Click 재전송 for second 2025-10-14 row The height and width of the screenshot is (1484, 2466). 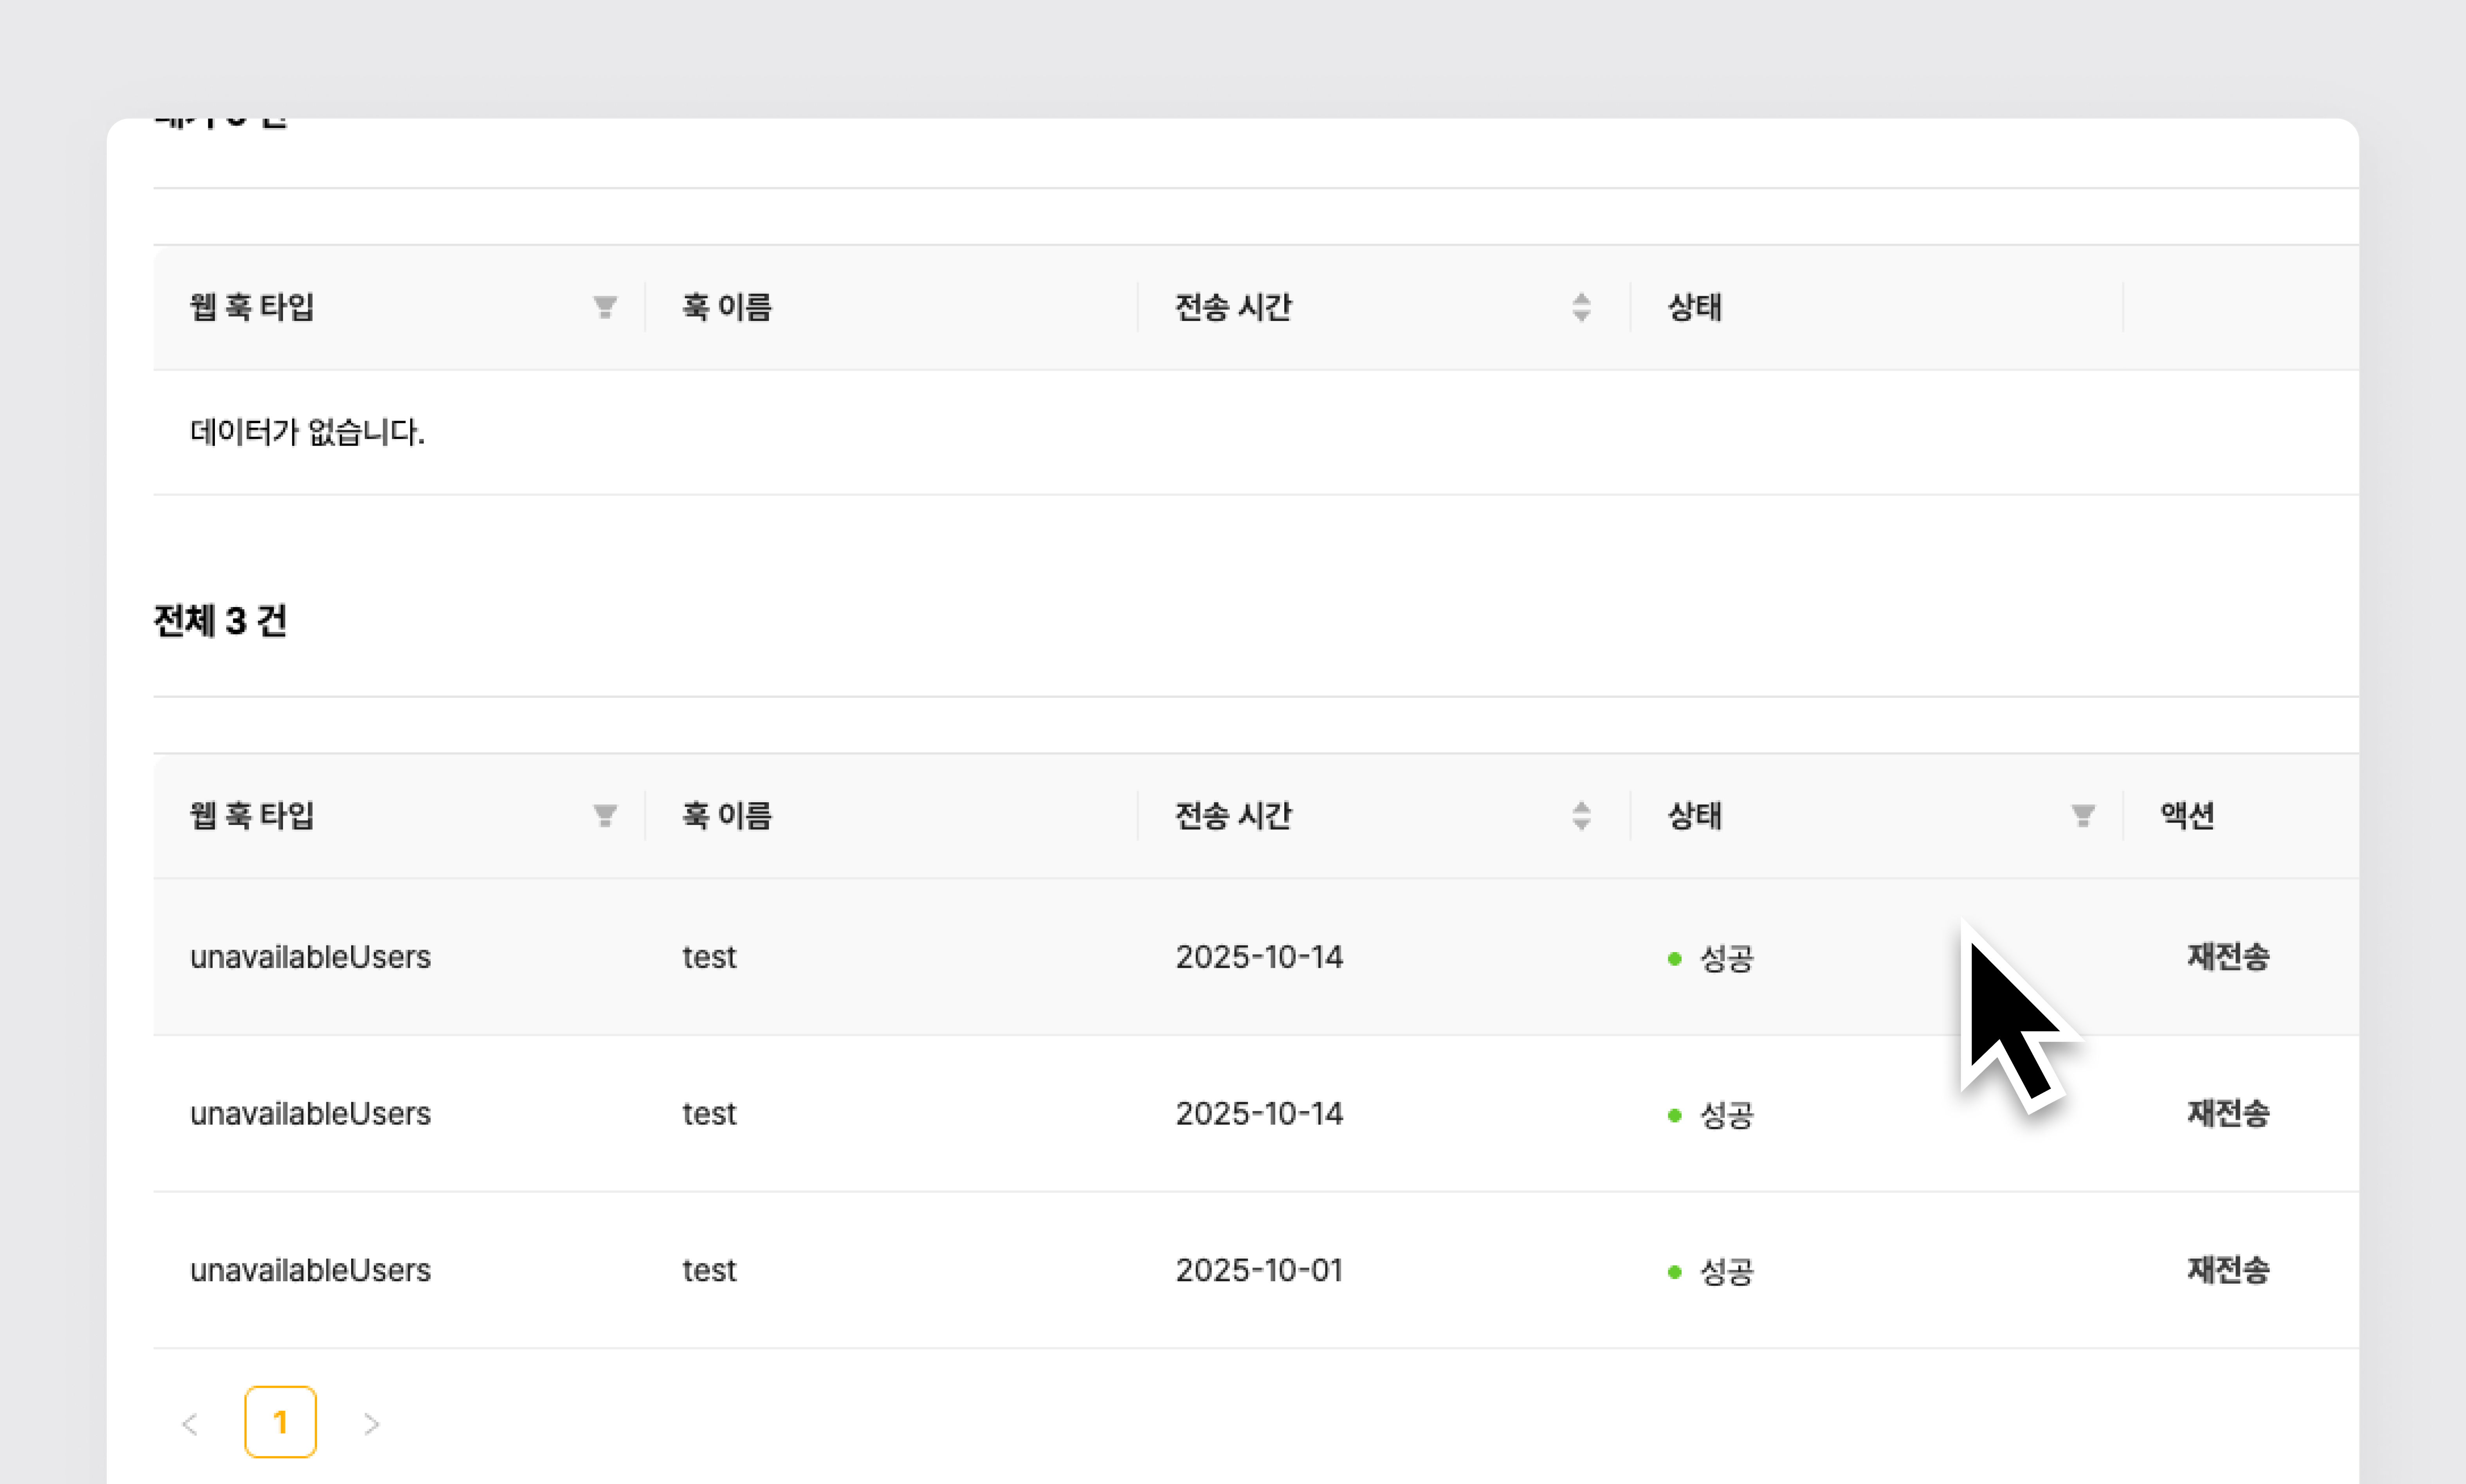click(2227, 1113)
